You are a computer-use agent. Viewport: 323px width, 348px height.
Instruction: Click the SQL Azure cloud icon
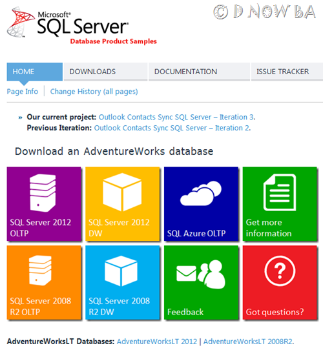coord(201,193)
